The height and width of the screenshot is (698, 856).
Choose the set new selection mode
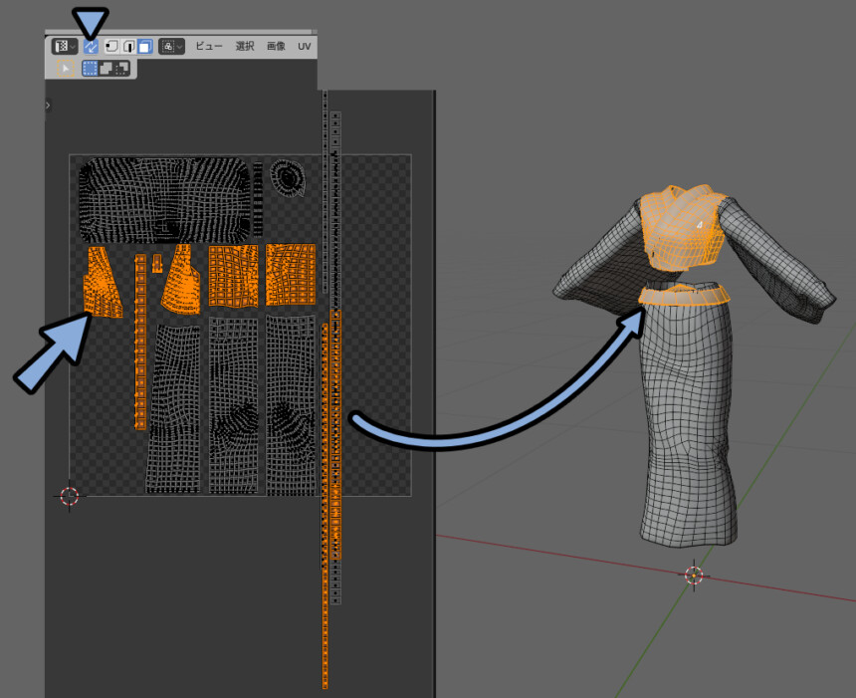(x=90, y=69)
